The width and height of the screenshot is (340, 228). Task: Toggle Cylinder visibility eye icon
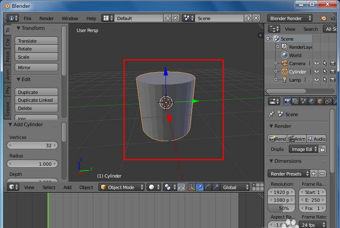[x=317, y=72]
